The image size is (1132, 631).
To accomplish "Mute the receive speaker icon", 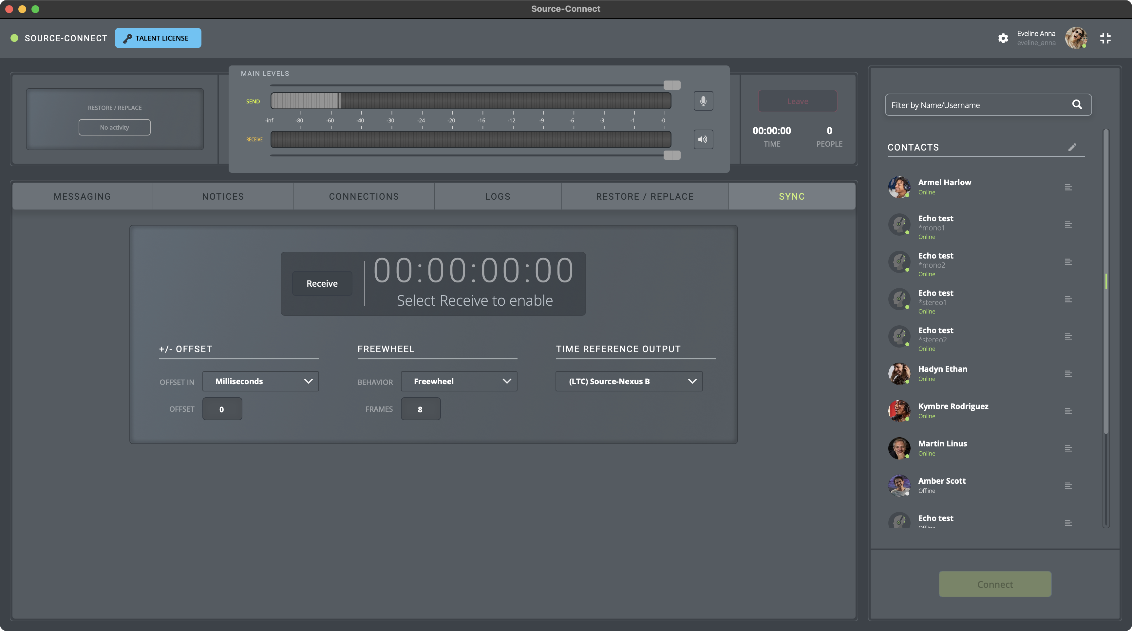I will pos(703,139).
